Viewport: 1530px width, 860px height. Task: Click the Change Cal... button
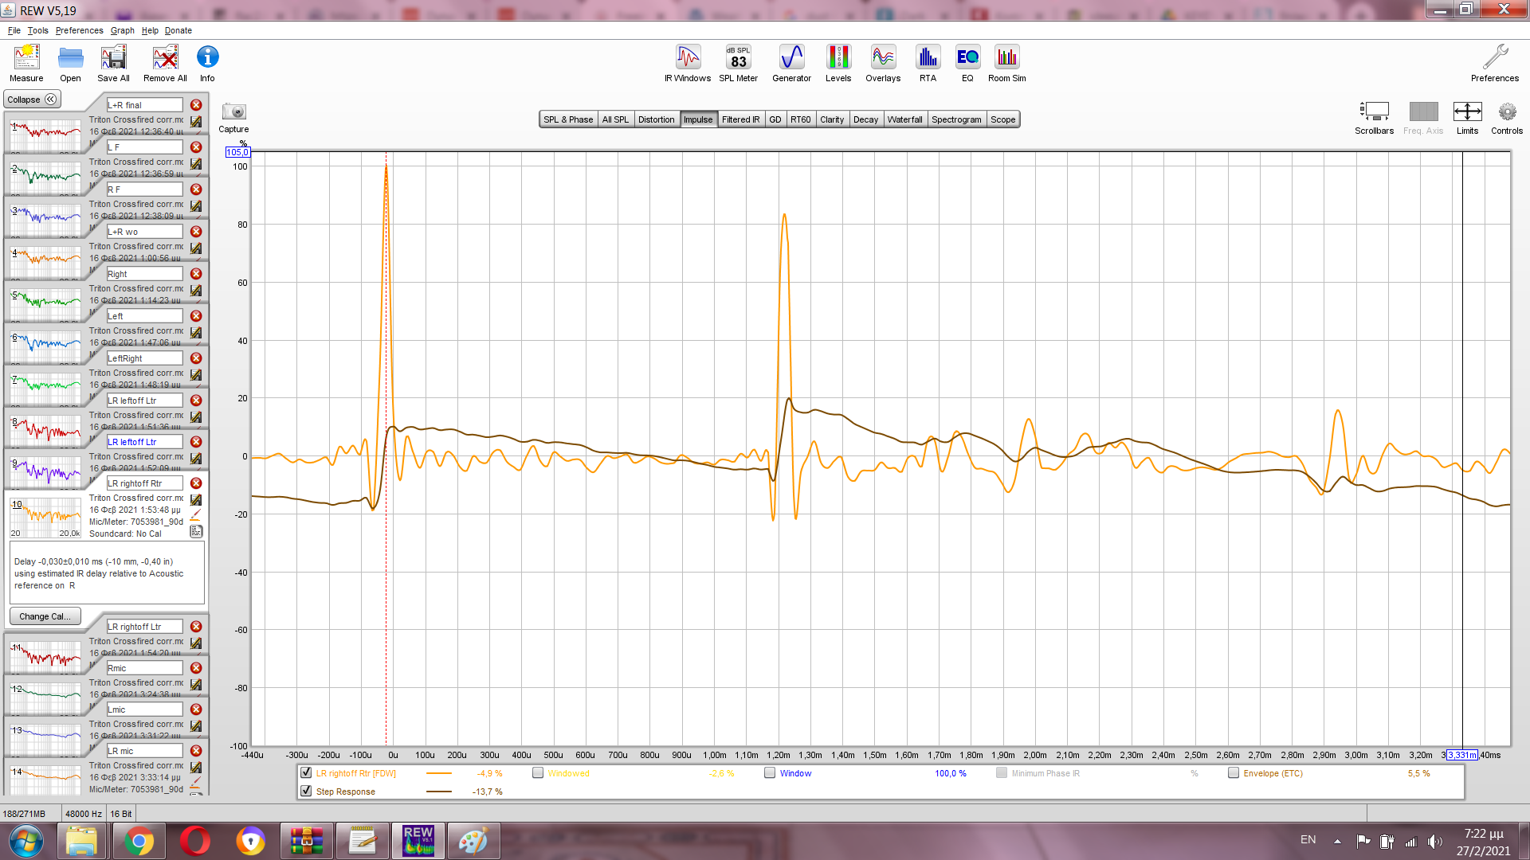[45, 616]
